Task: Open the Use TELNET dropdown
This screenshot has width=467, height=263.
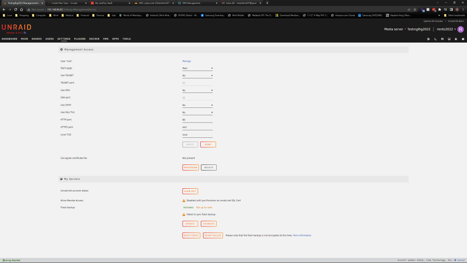Action: (x=198, y=76)
